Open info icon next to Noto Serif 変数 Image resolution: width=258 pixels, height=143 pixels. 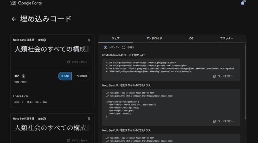(44, 119)
